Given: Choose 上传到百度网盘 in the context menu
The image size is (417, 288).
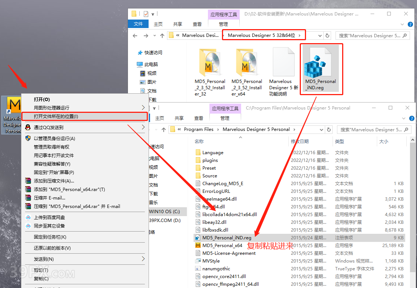Looking at the screenshot, I should [84, 217].
